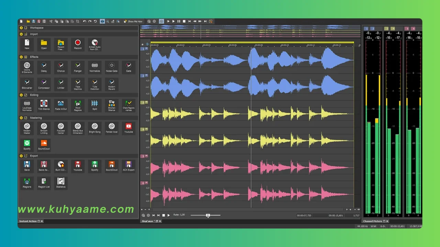Image resolution: width=440 pixels, height=247 pixels.
Task: Apply the Chorus effect
Action: pos(61,67)
